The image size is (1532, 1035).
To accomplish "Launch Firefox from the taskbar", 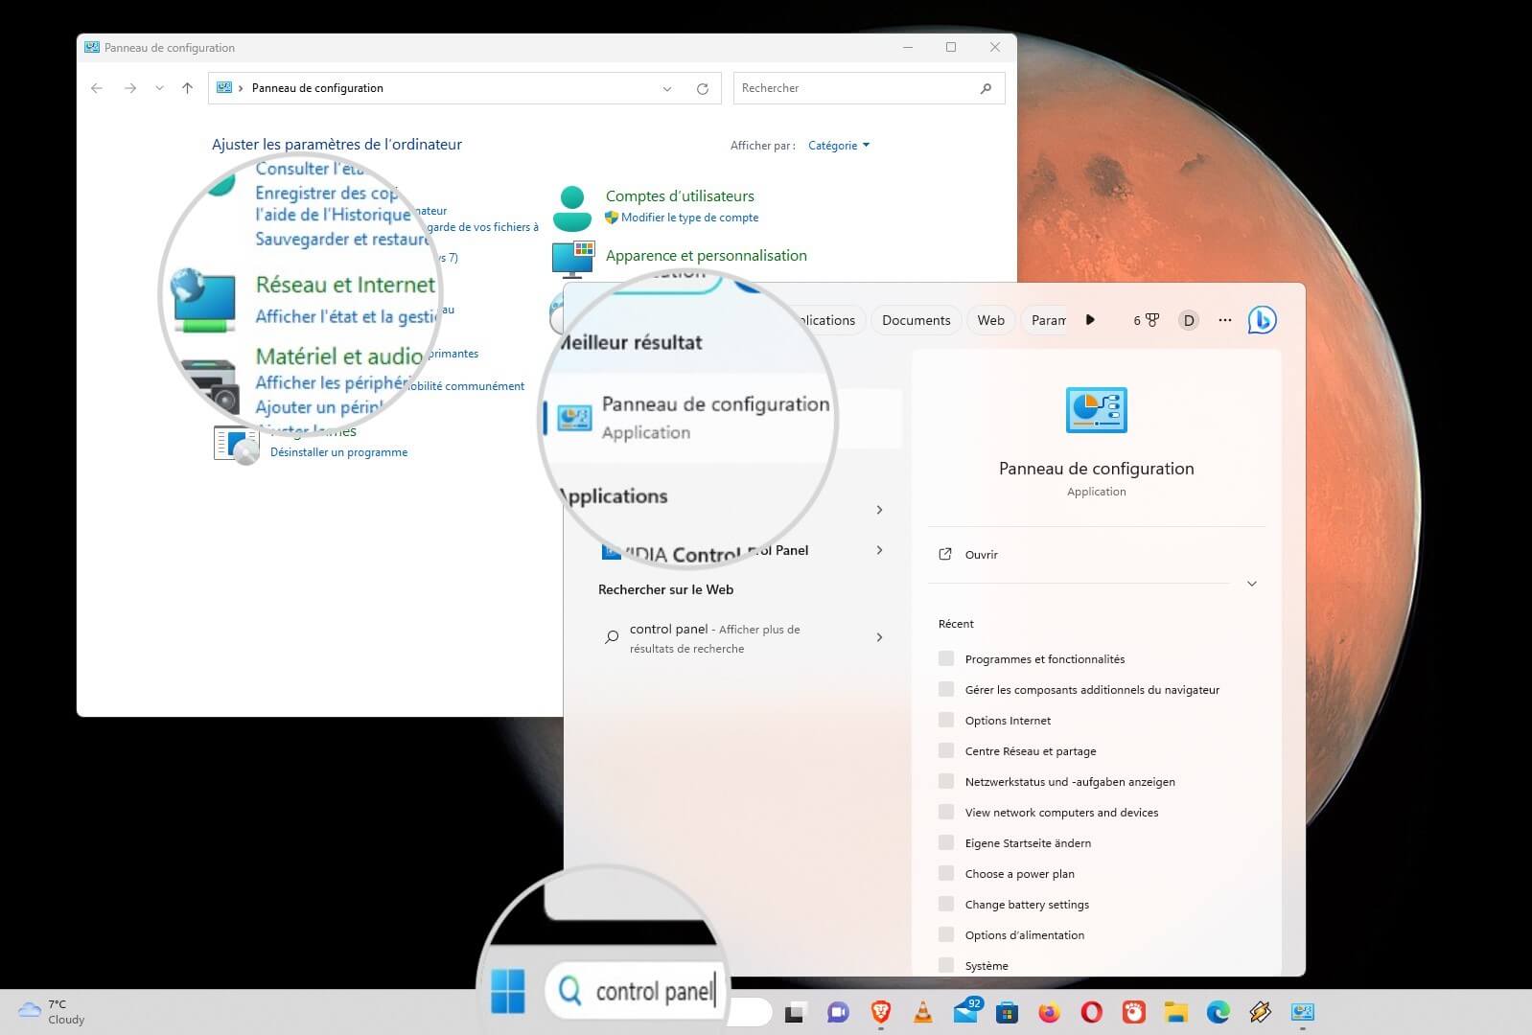I will [x=1049, y=1013].
